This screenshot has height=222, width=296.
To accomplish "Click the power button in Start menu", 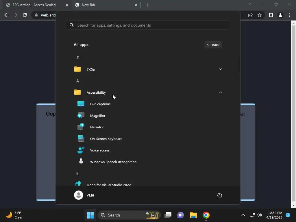I will tap(220, 195).
